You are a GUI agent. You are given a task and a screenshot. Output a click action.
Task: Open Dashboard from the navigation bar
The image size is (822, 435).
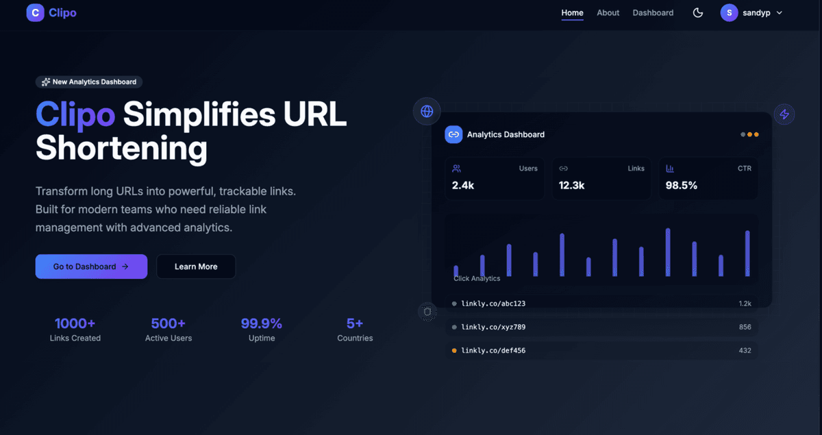(653, 12)
